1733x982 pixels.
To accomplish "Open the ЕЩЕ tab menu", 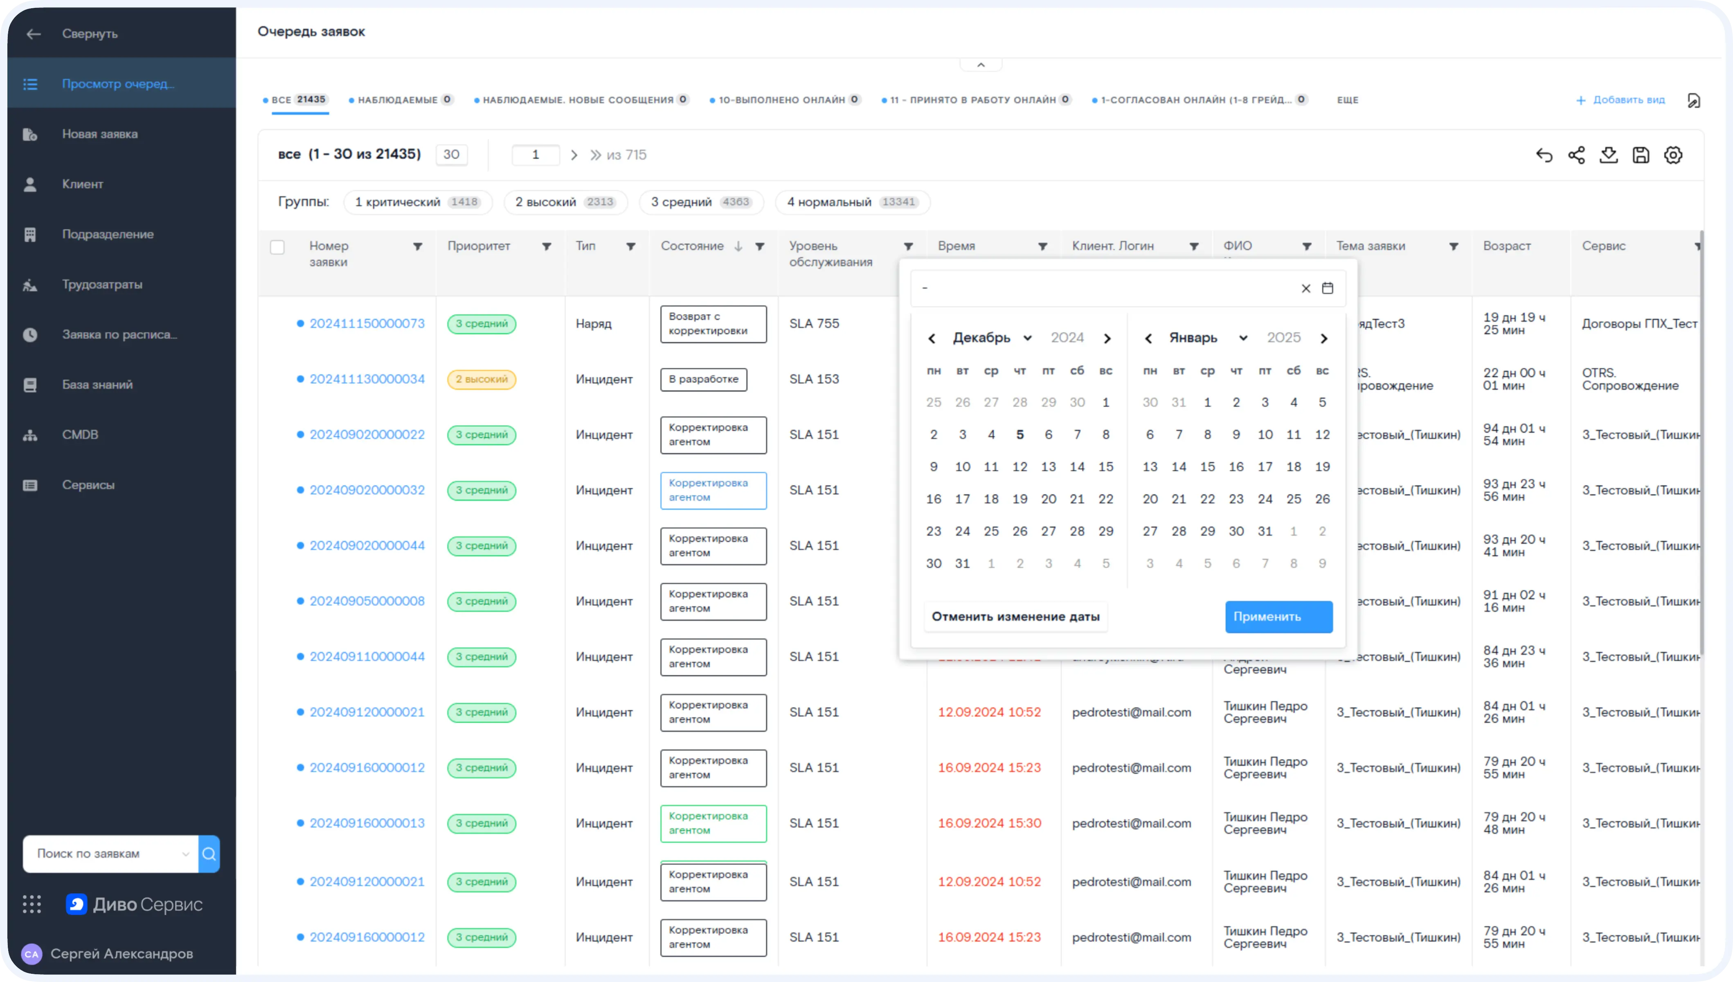I will click(x=1347, y=100).
